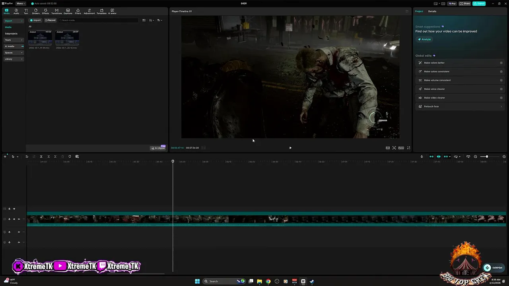Click the Pro upgrade button
Screen dimensions: 509x286
[x=452, y=4]
